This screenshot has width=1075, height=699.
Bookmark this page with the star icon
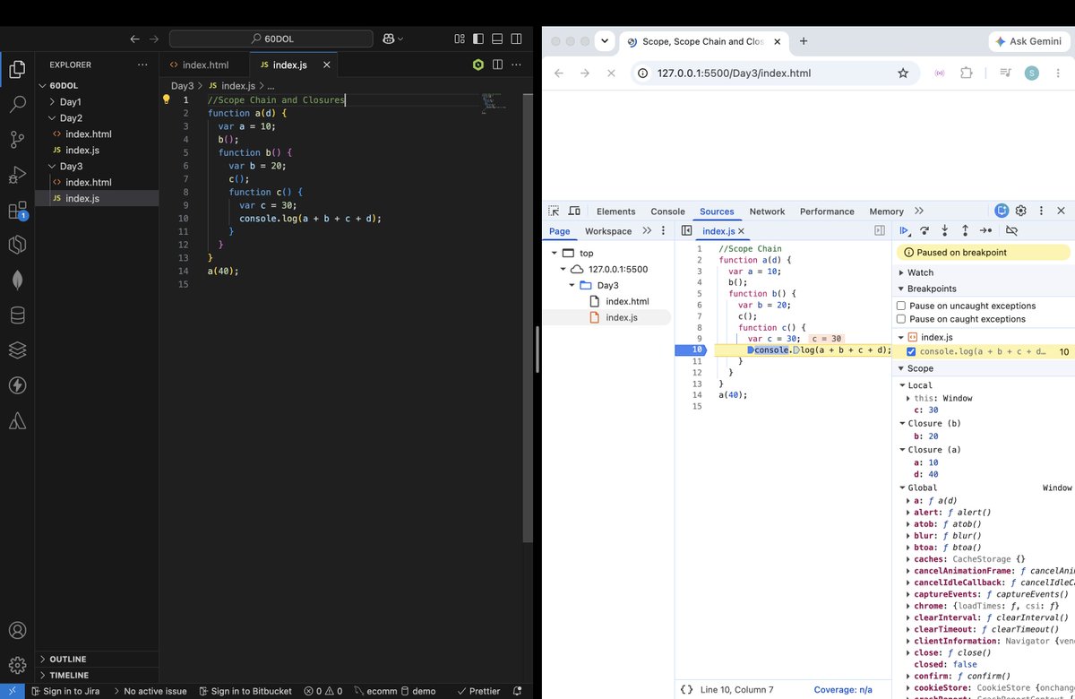pos(903,73)
